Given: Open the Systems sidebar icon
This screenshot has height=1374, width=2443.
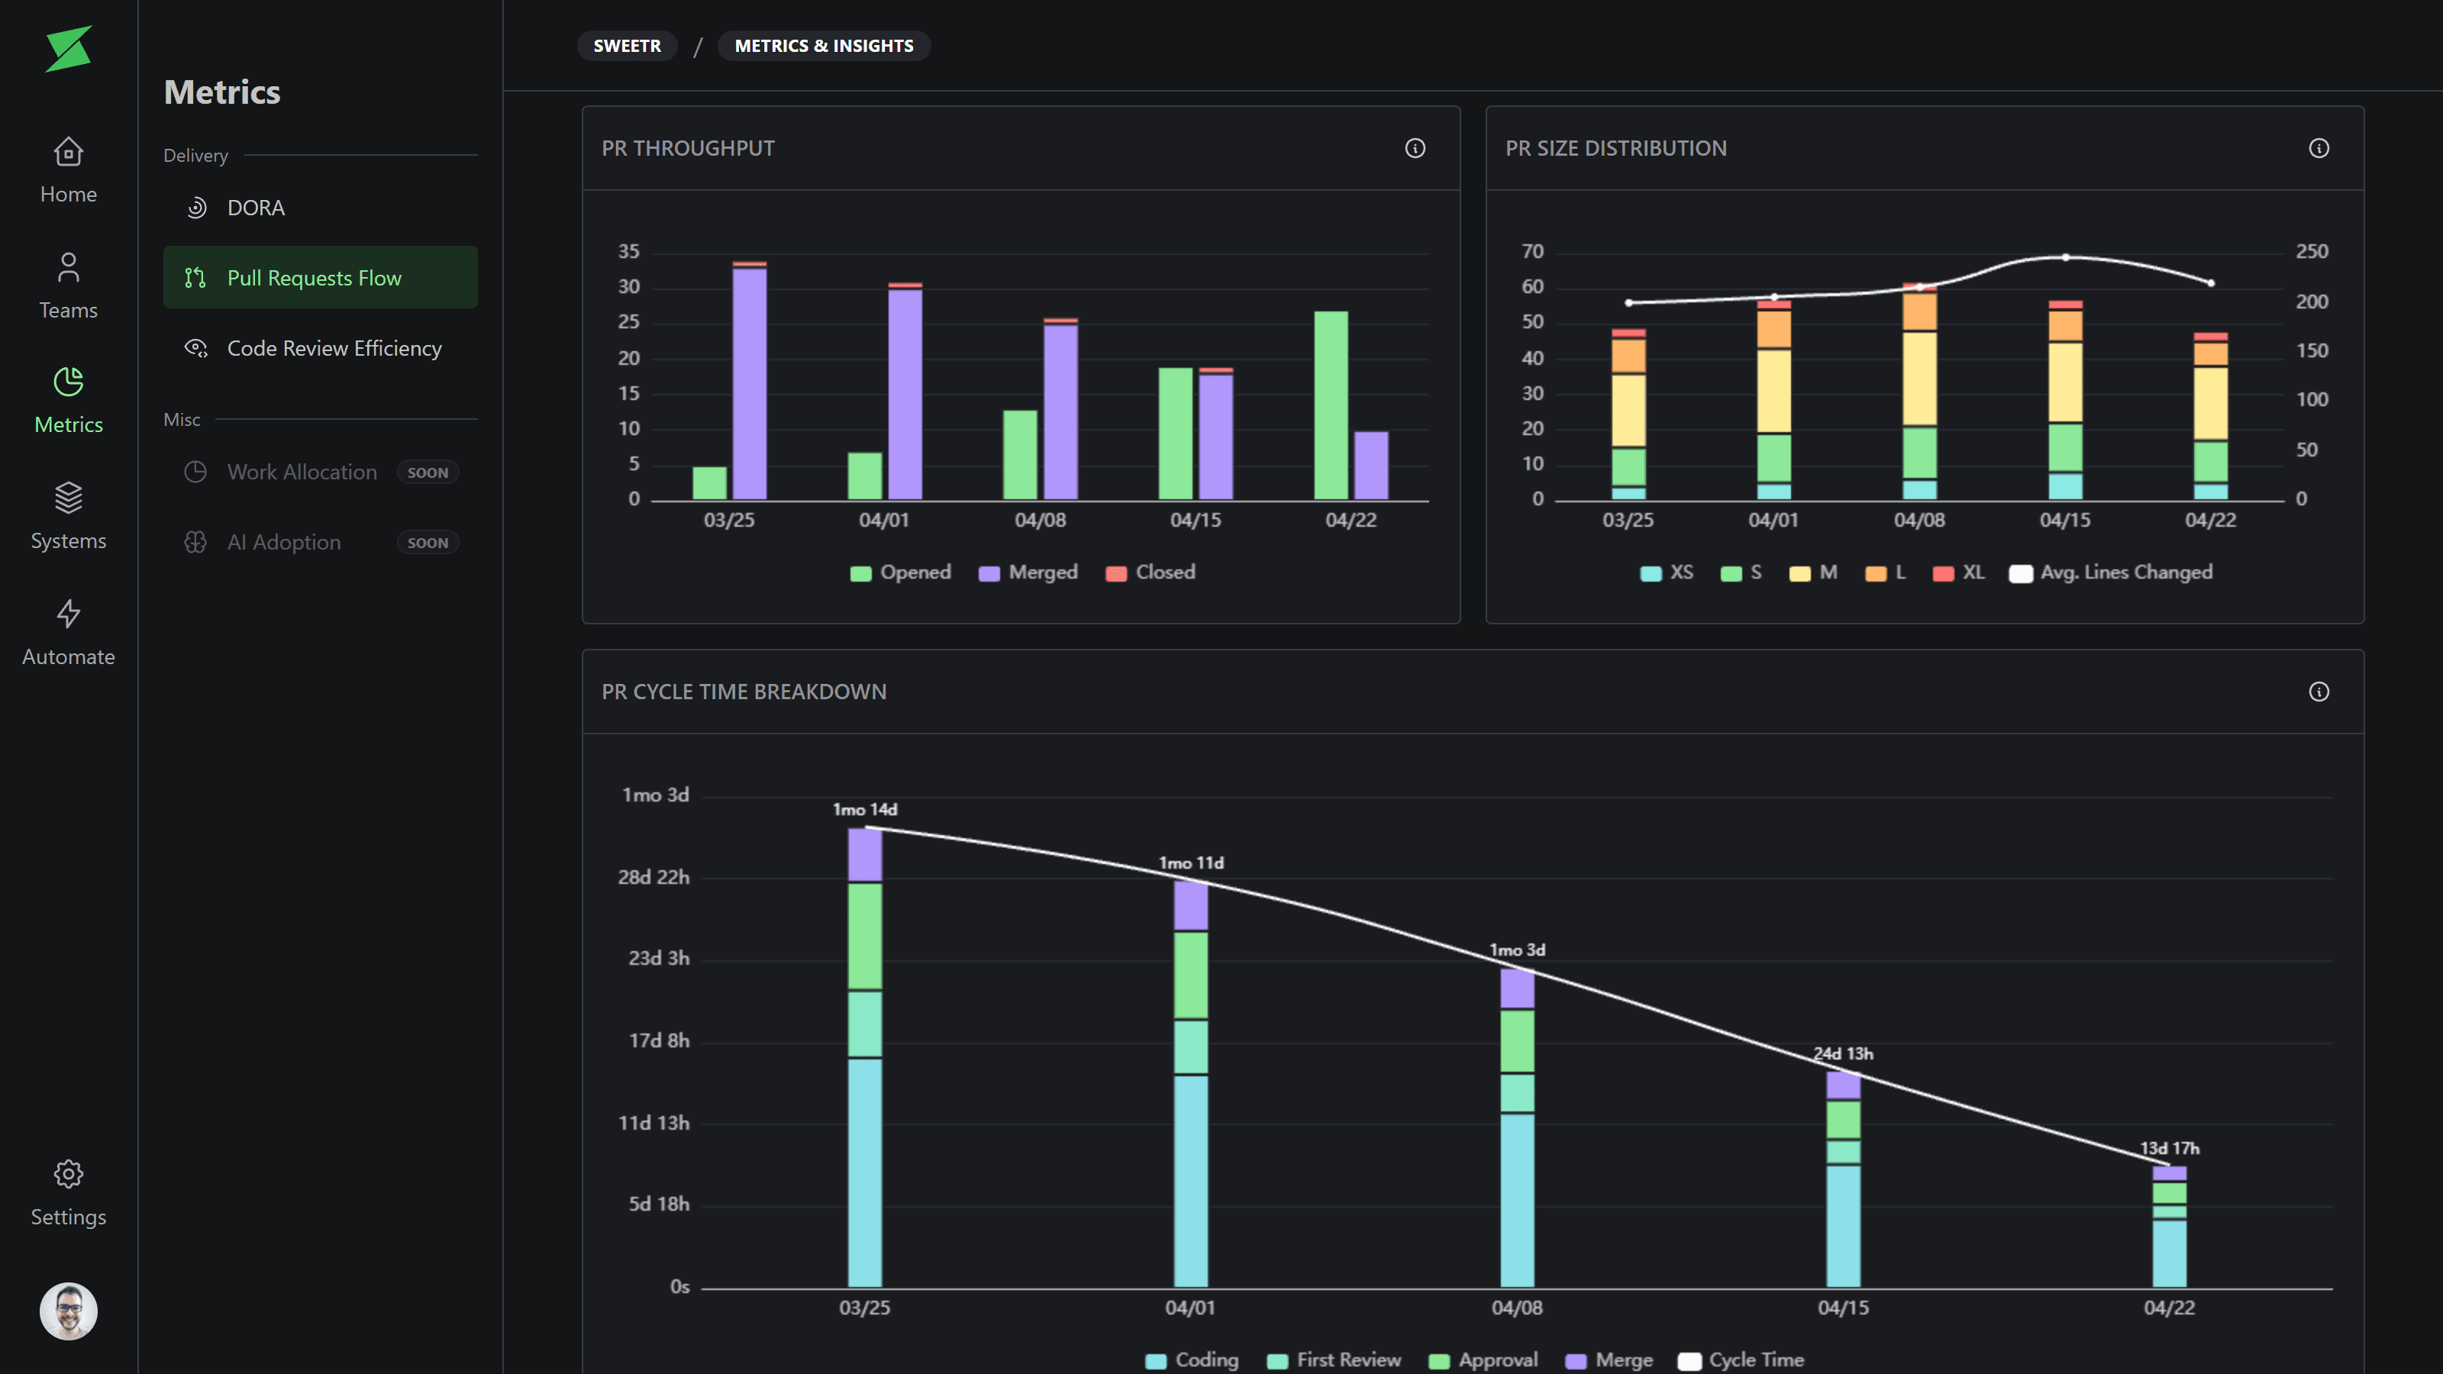Looking at the screenshot, I should tap(68, 516).
